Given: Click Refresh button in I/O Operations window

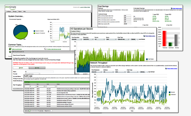Looking at the screenshot, I should [x=133, y=39].
